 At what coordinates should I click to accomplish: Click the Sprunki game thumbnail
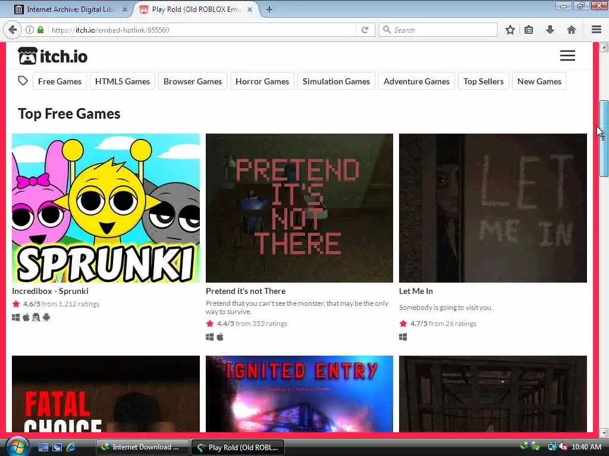click(106, 208)
